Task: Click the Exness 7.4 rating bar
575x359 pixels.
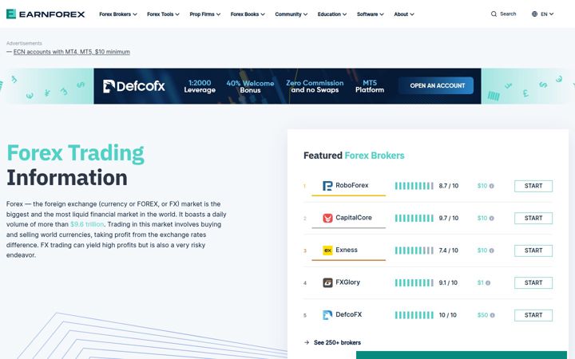Action: [414, 251]
